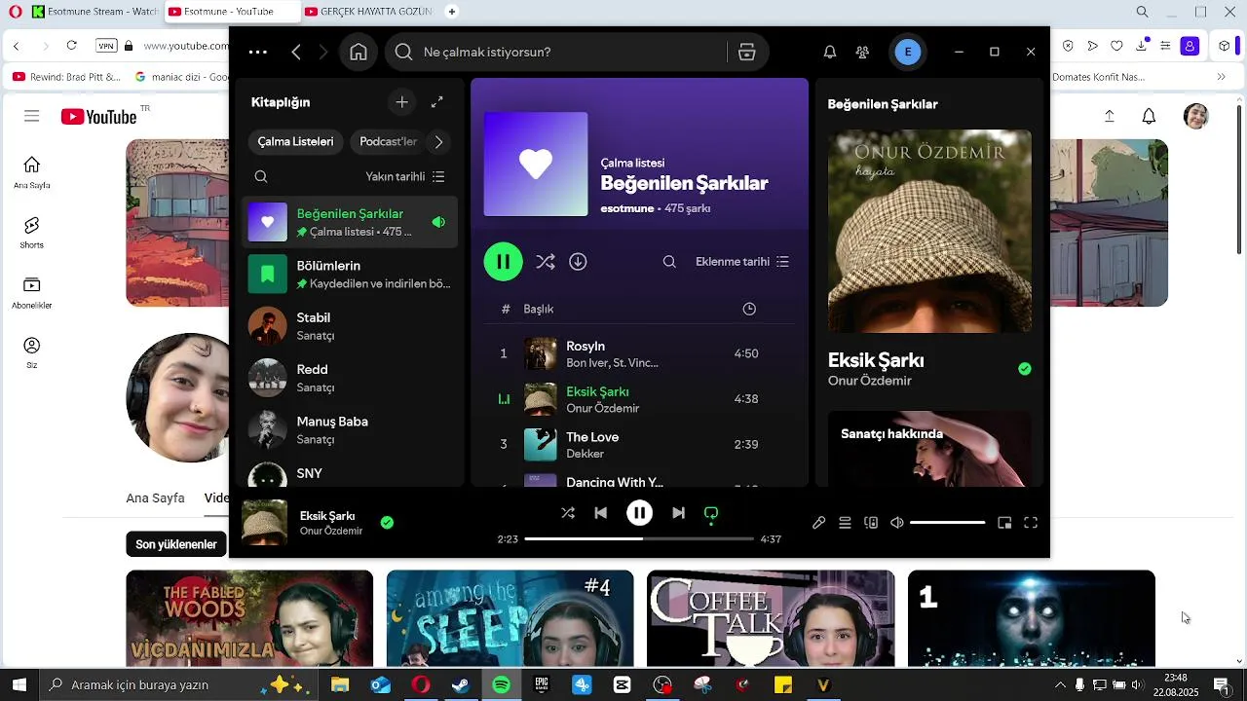Screen dimensions: 1247x701
Task: Open The Fabled Woods video thumbnail on YouTube
Action: pyautogui.click(x=249, y=619)
